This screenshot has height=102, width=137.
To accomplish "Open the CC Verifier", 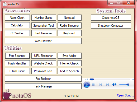I will click(x=17, y=33).
